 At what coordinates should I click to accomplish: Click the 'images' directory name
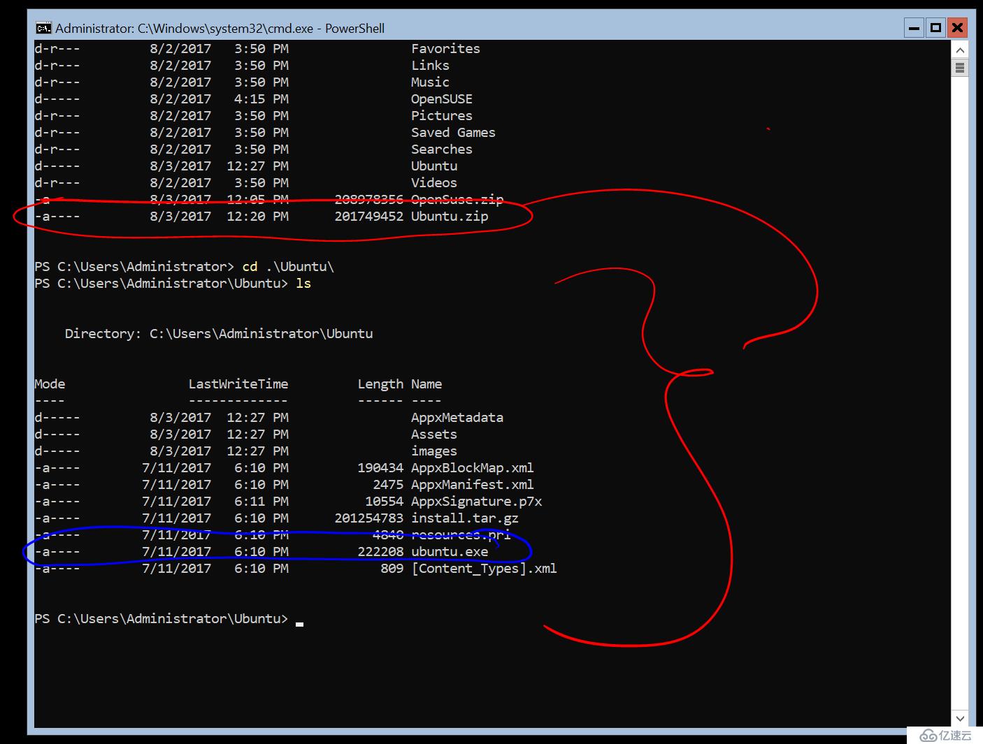point(434,451)
